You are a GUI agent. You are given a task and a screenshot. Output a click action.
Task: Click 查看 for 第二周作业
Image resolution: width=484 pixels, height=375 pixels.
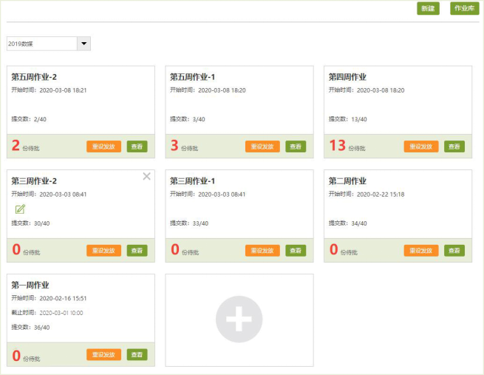pyautogui.click(x=454, y=251)
